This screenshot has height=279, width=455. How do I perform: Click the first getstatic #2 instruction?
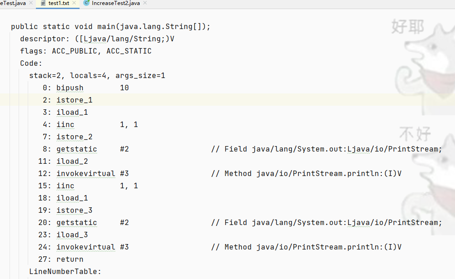[93, 149]
